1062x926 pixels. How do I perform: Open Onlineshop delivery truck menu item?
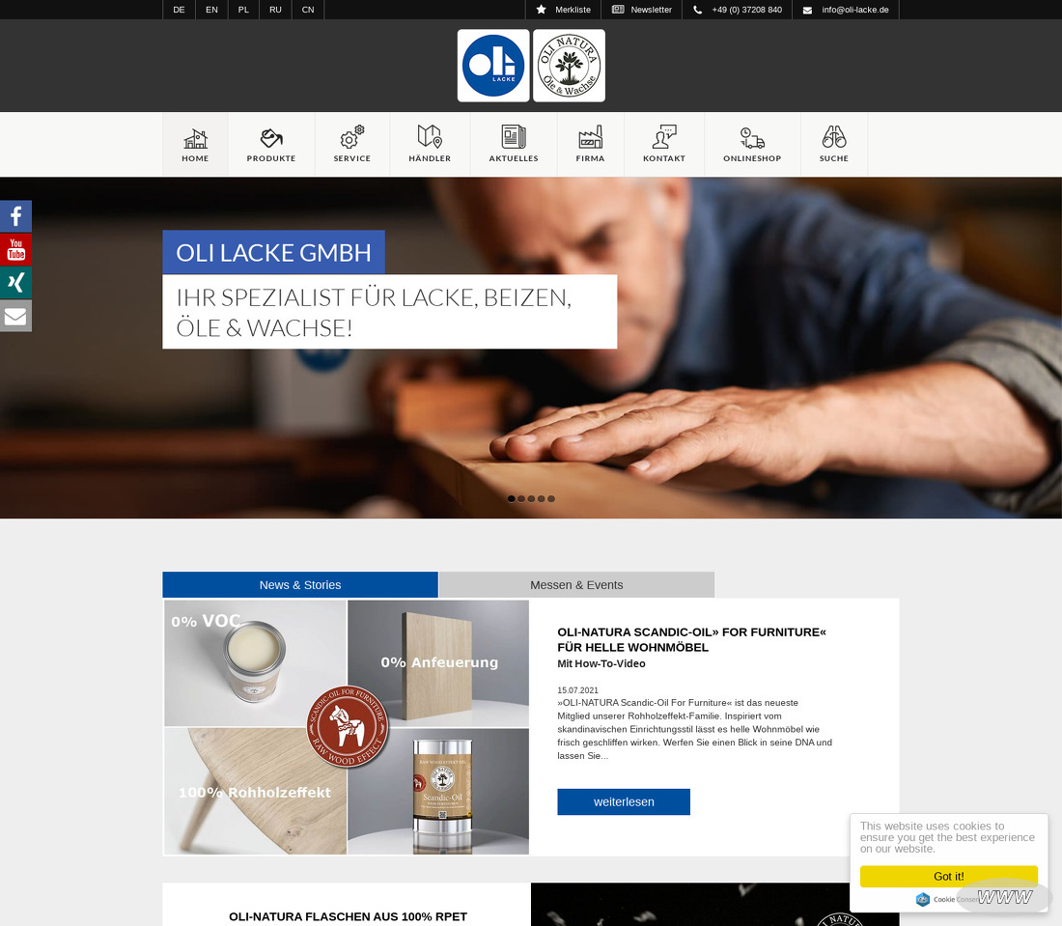tap(752, 144)
